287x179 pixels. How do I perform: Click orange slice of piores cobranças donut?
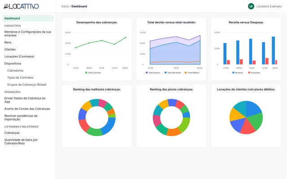174,132
